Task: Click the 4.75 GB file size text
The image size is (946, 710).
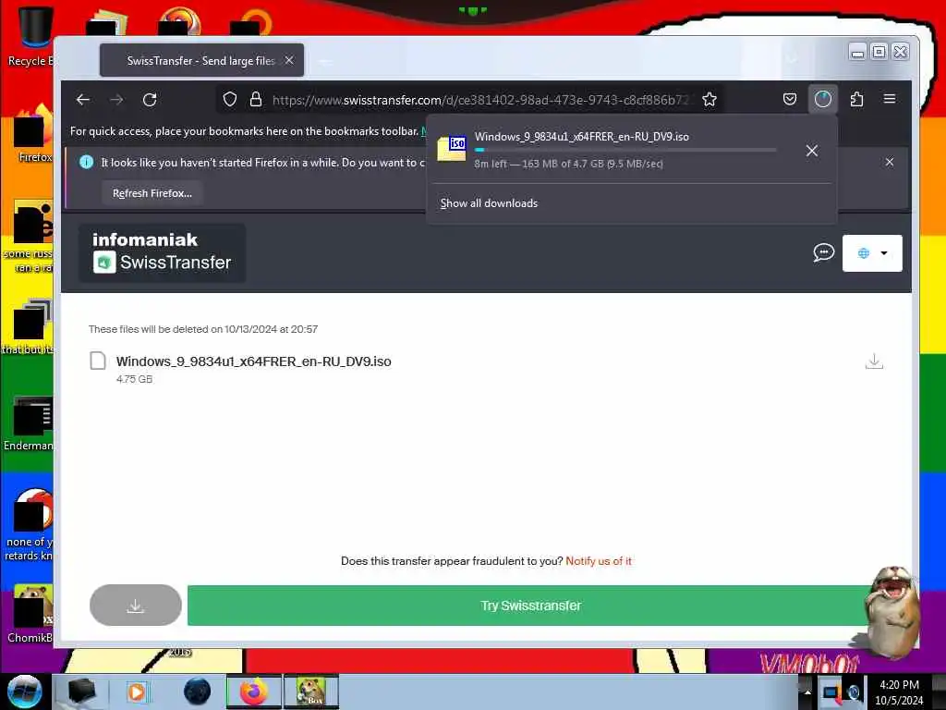Action: tap(135, 379)
